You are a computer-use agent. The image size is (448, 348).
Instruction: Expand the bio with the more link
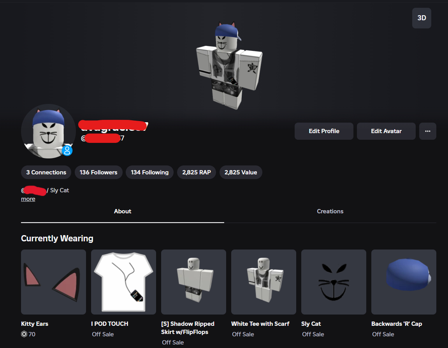click(x=28, y=199)
